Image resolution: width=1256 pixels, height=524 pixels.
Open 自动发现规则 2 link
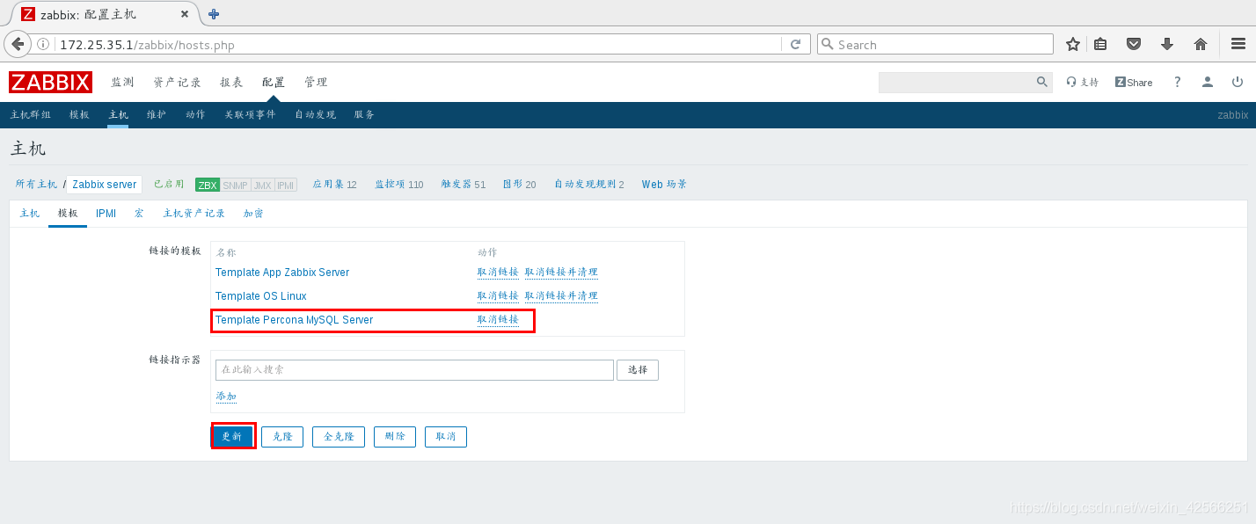[589, 184]
